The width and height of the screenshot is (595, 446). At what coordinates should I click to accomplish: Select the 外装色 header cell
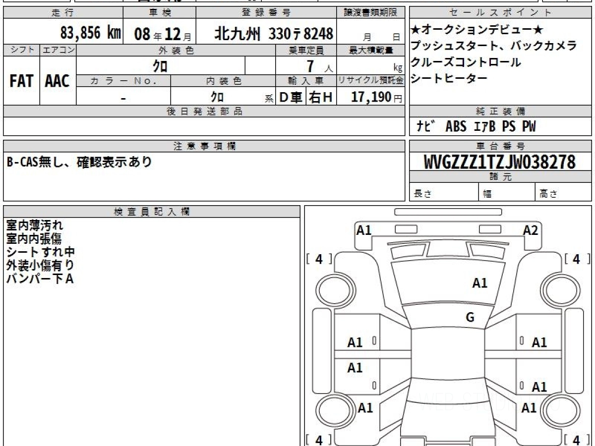176,50
